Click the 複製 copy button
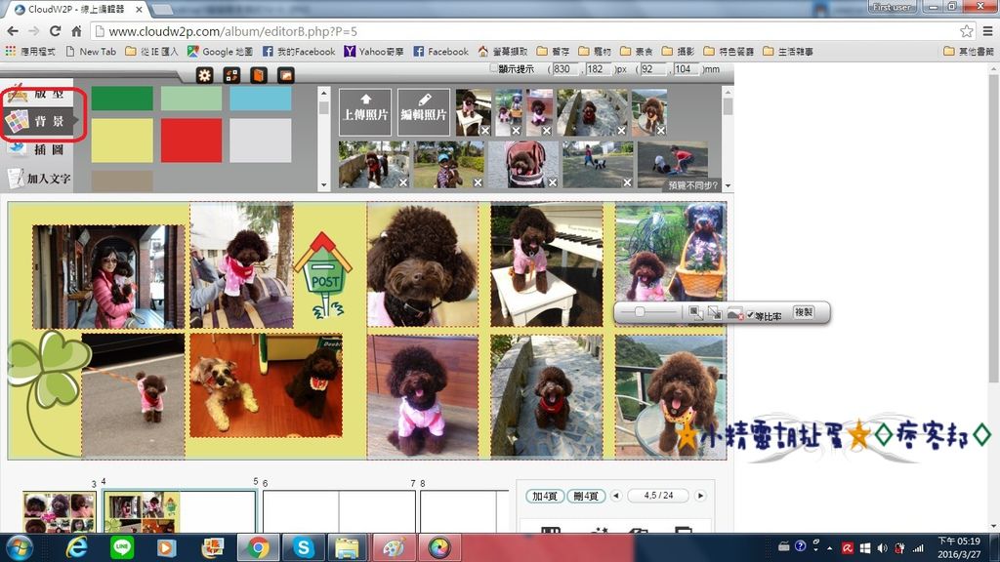 [x=804, y=312]
